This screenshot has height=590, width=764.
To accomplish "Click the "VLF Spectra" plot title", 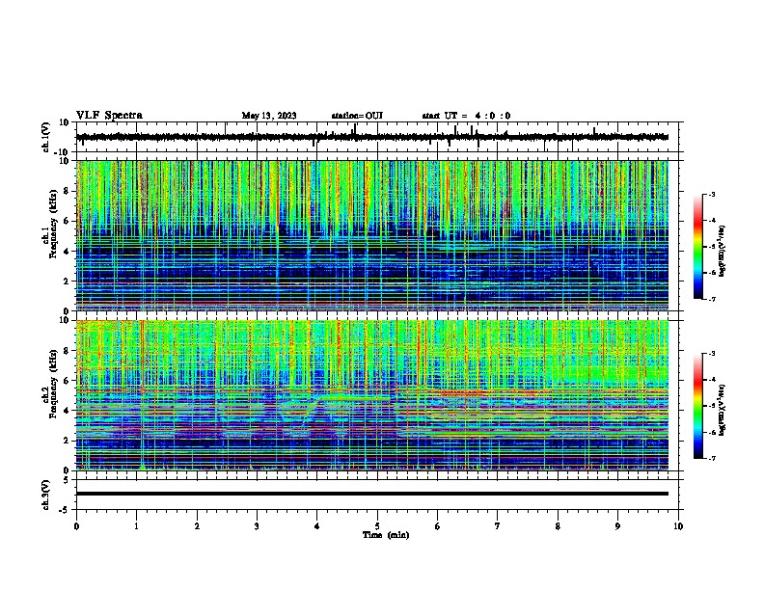I will click(x=109, y=116).
